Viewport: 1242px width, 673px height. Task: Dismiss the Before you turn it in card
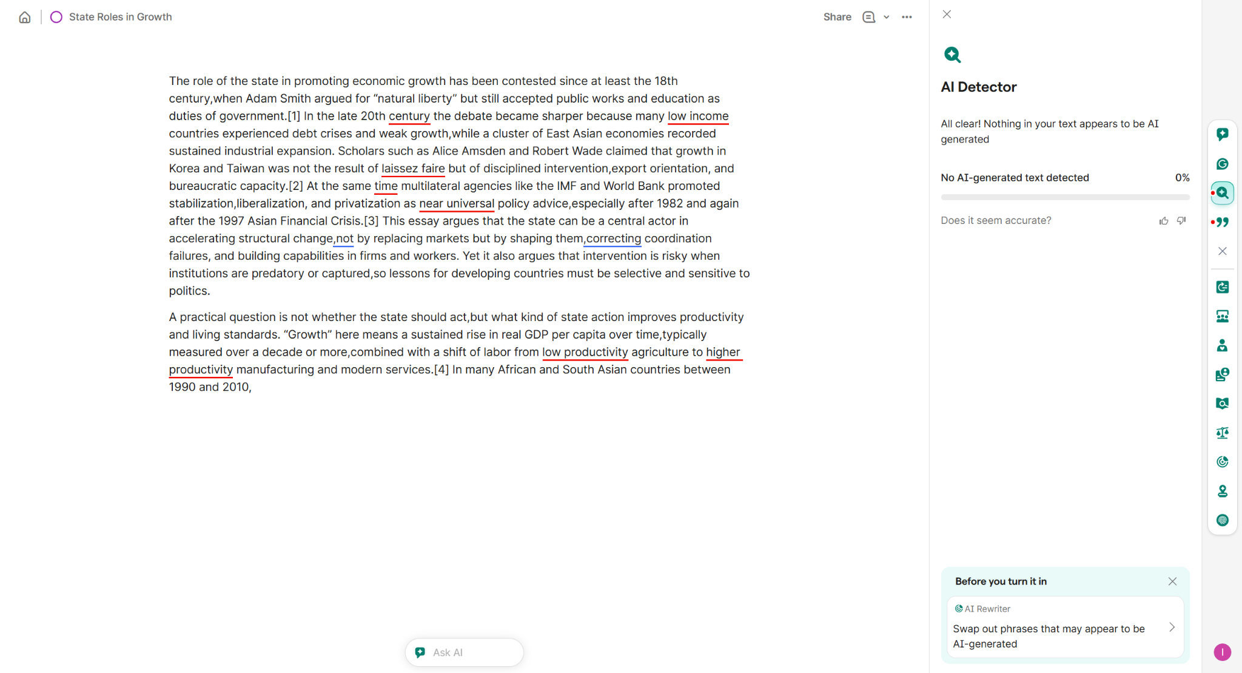[1172, 581]
